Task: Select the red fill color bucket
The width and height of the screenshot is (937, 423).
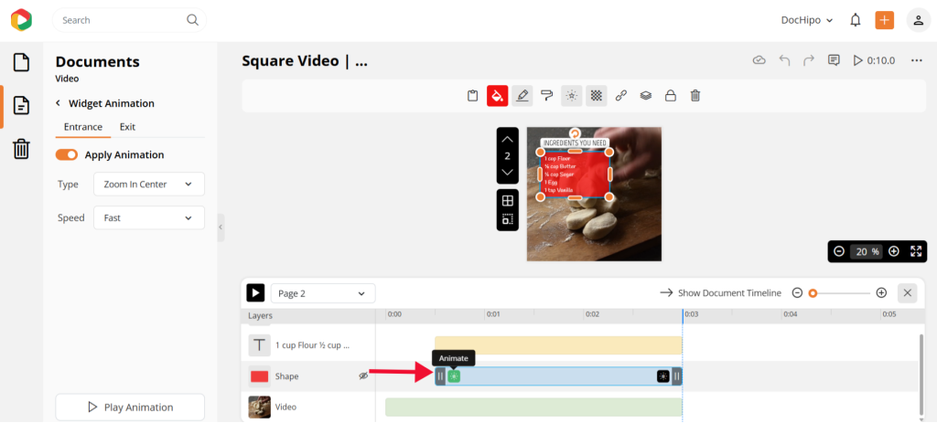Action: 497,95
